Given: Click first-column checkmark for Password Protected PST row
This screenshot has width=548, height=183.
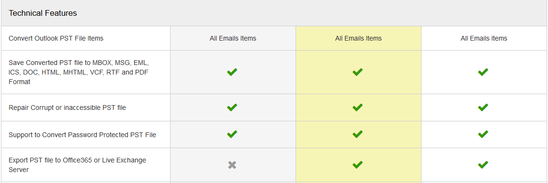Looking at the screenshot, I should (x=232, y=134).
